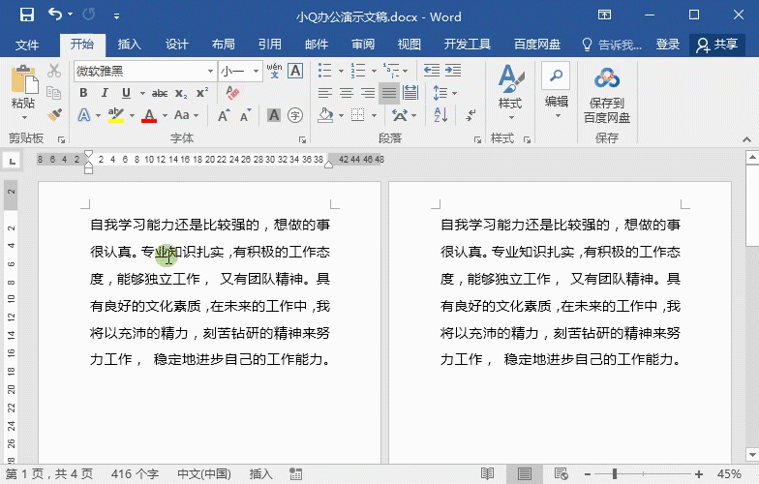Toggle subscript formatting
This screenshot has width=759, height=484.
click(181, 93)
